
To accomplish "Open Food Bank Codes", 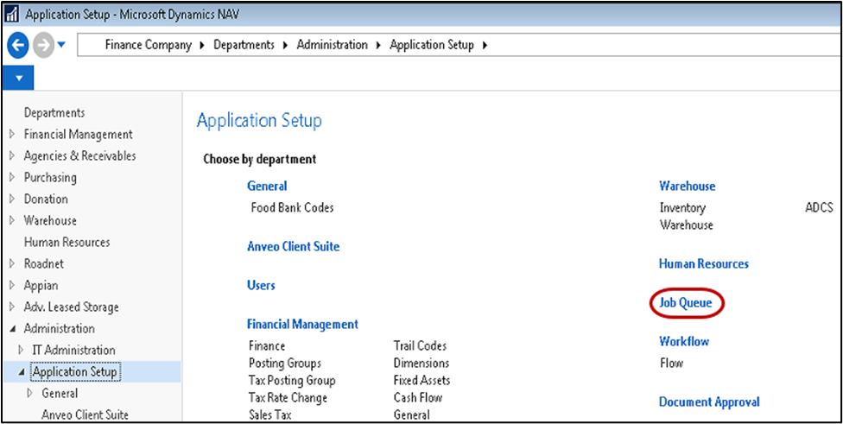I will (x=292, y=207).
